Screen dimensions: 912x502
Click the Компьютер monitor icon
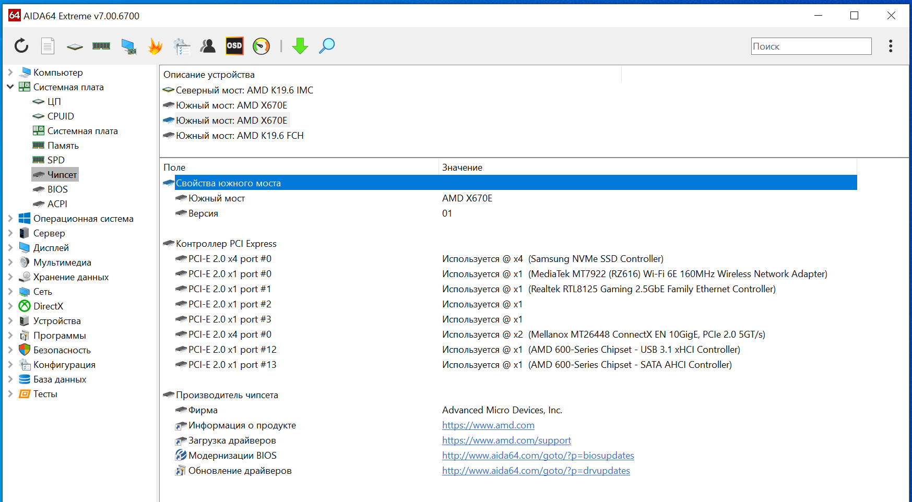[25, 72]
